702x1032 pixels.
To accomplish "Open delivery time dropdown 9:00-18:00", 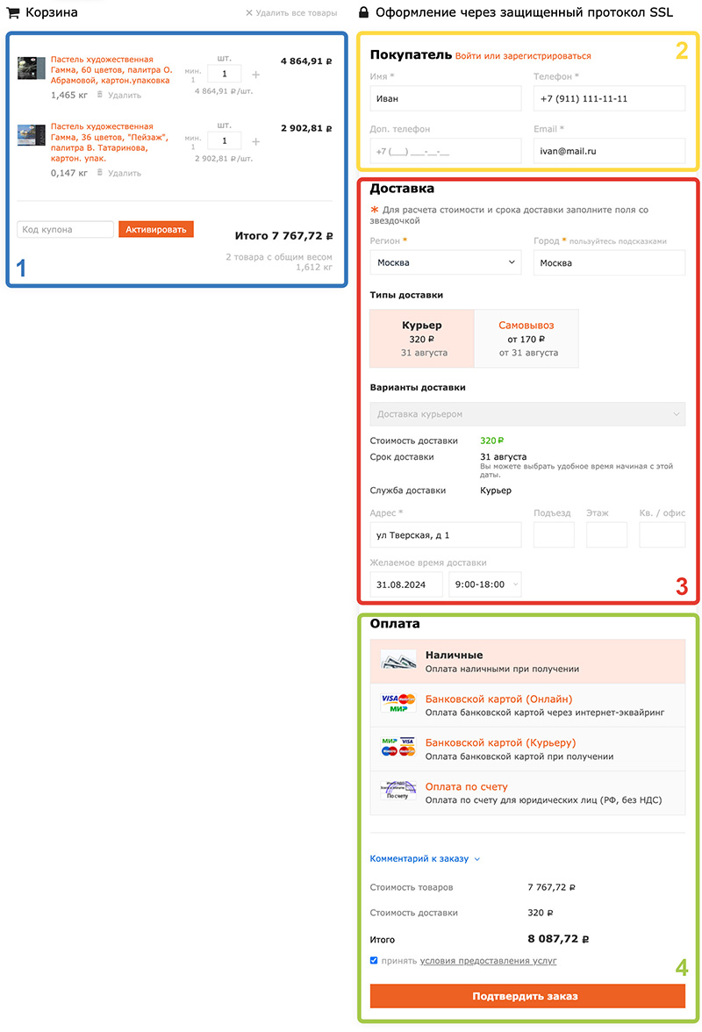I will coord(485,584).
